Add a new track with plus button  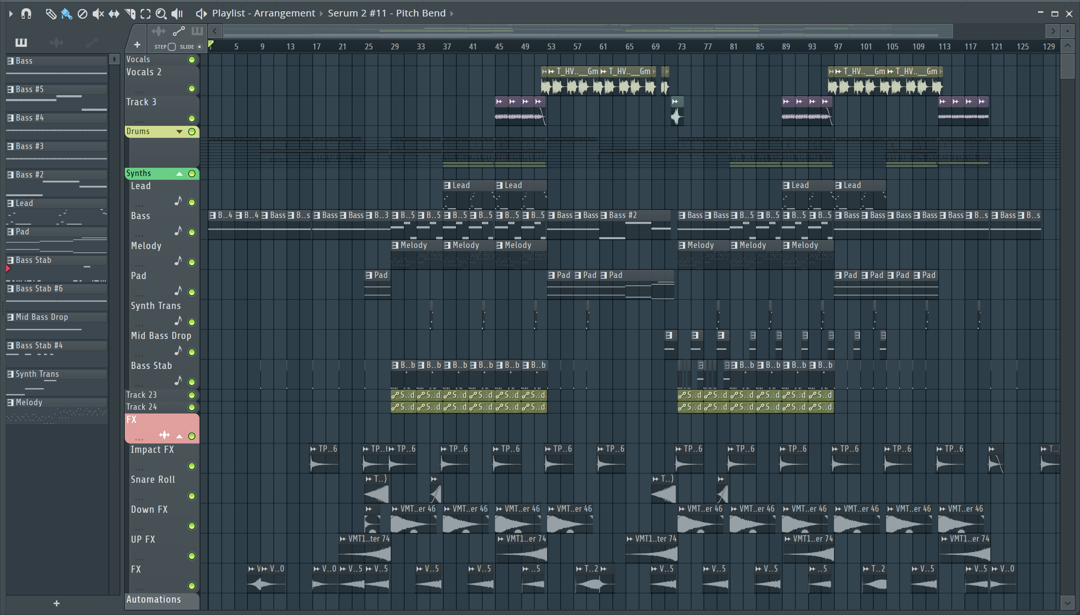coord(137,45)
